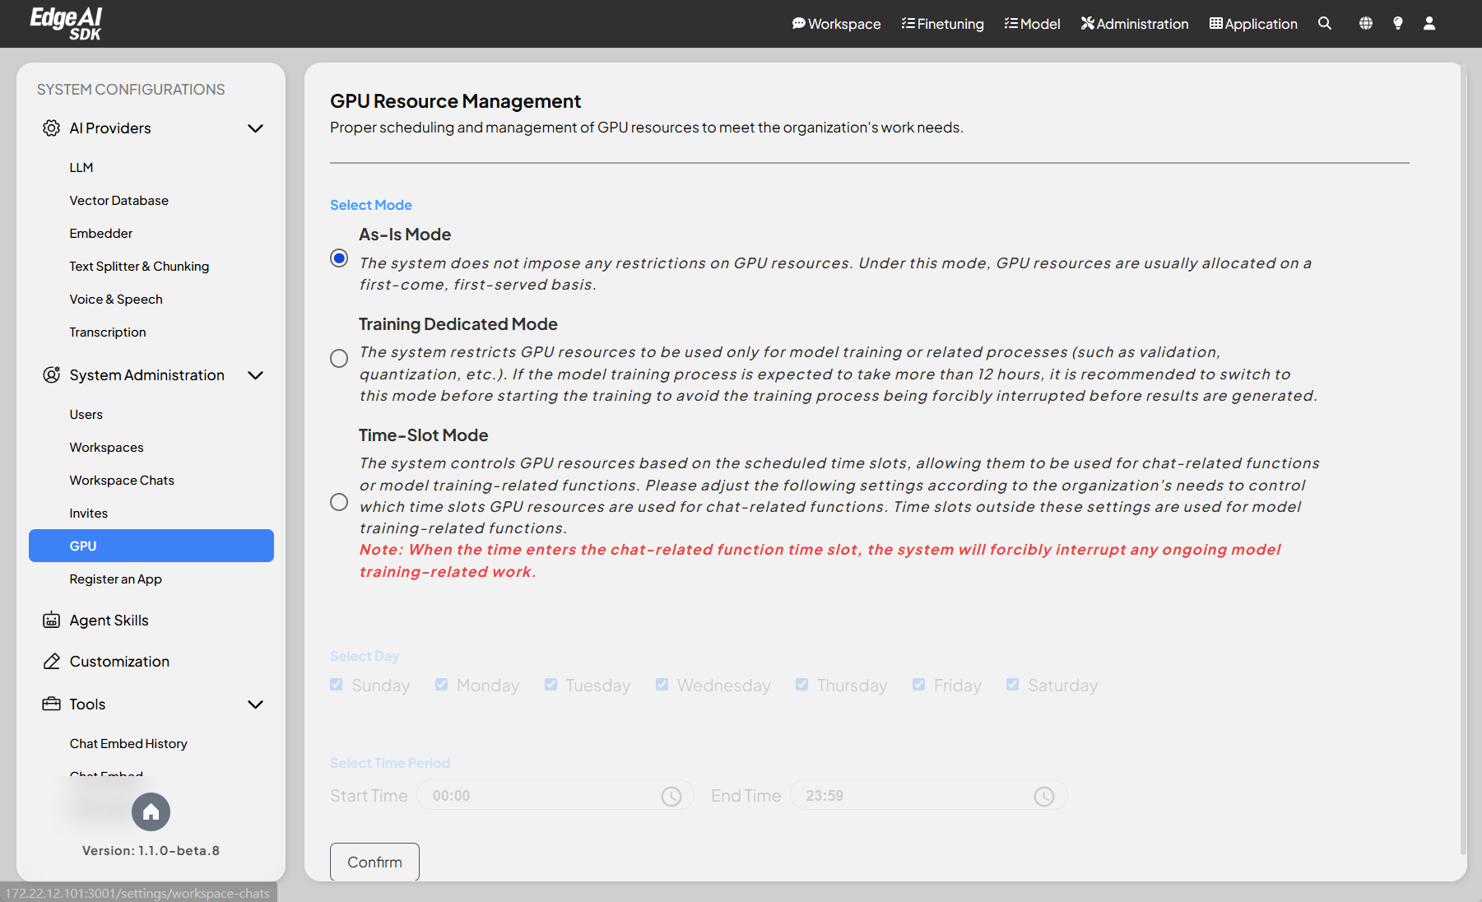Select the Time-Slot Mode radio button

pyautogui.click(x=339, y=502)
